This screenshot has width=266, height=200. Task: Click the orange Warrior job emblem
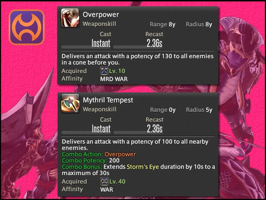[27, 27]
